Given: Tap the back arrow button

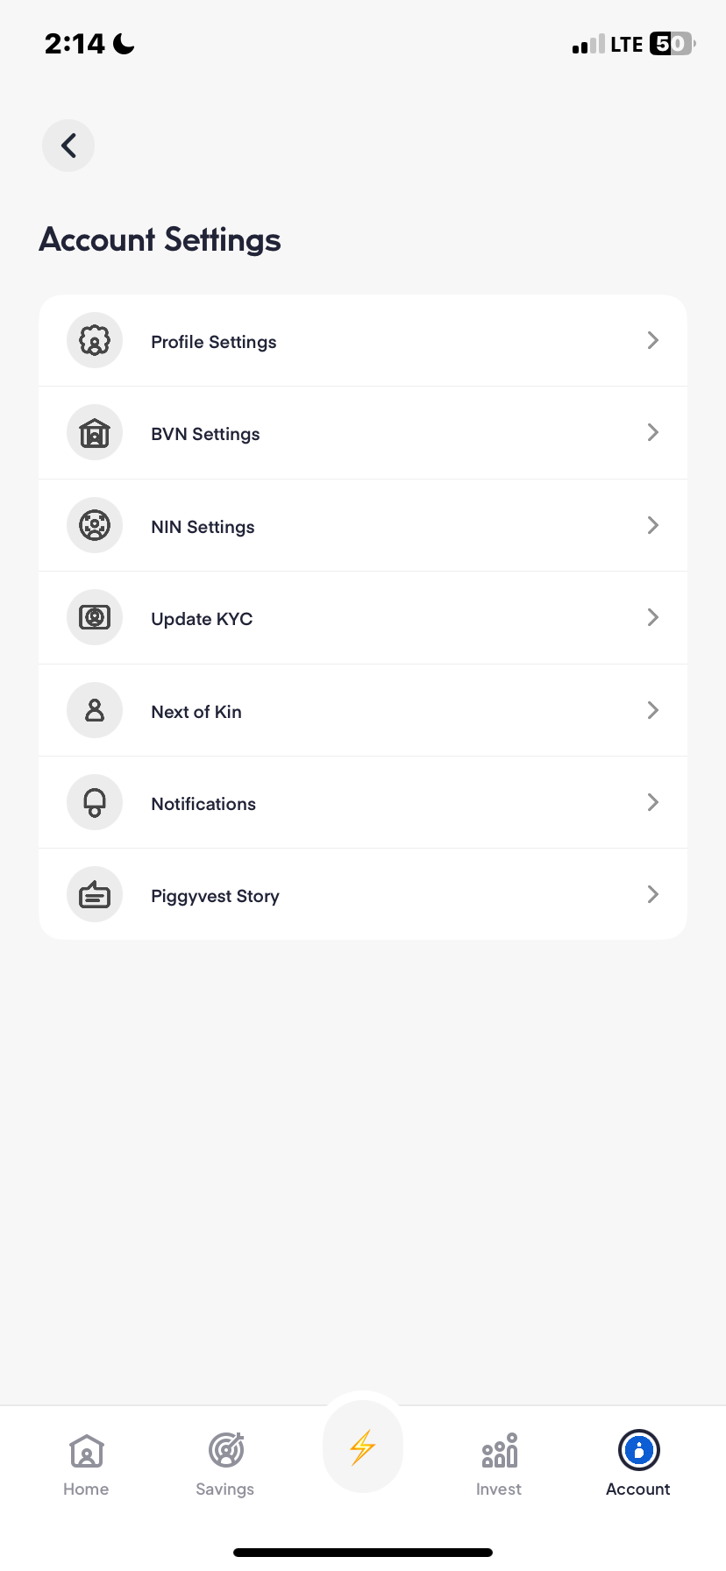Looking at the screenshot, I should pos(68,146).
